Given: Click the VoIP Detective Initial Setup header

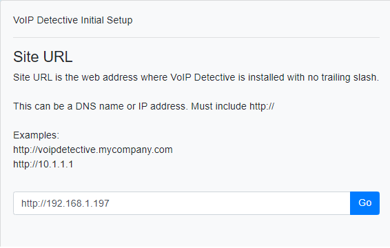Looking at the screenshot, I should [72, 20].
